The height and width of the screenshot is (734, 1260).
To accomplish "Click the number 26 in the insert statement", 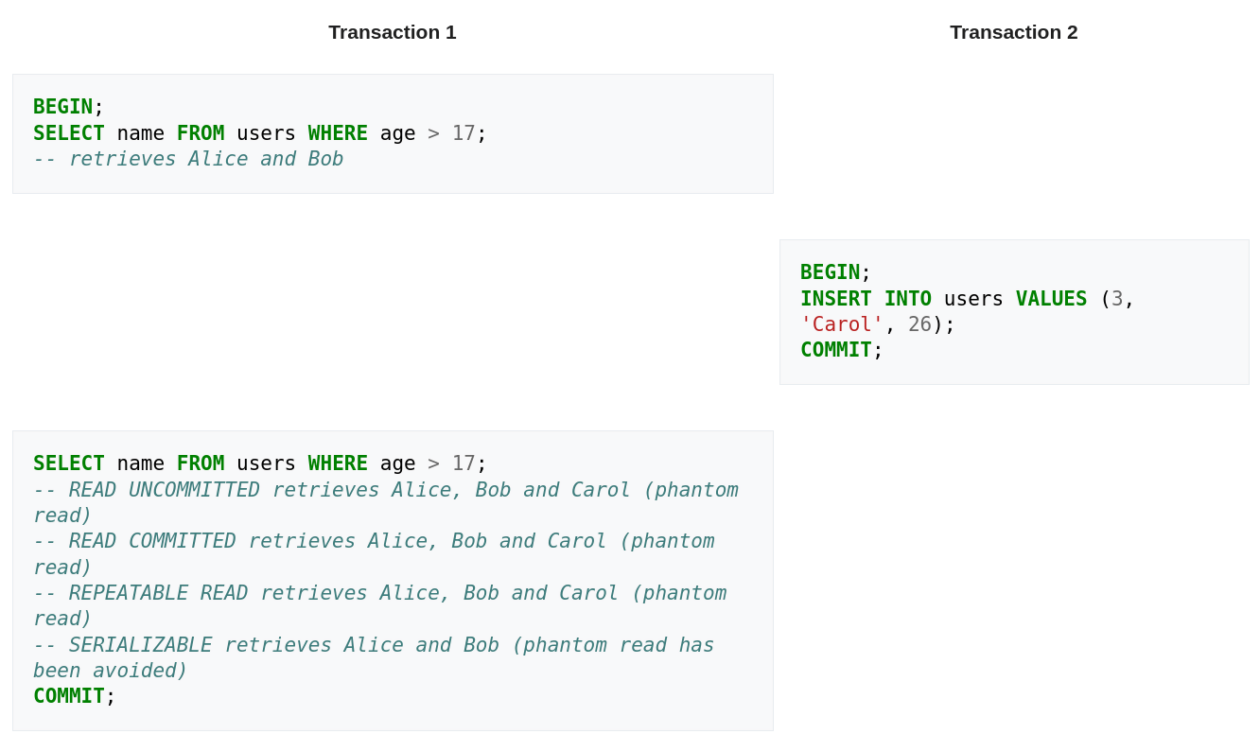I will [919, 324].
